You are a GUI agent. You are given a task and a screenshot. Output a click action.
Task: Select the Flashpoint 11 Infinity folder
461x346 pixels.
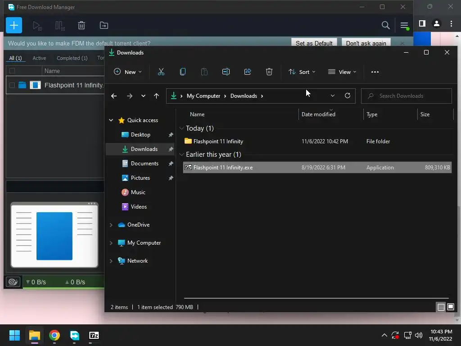[317, 141]
